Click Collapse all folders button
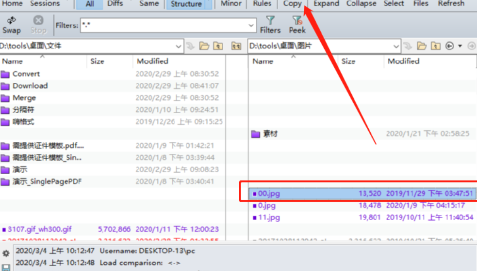 tap(361, 4)
